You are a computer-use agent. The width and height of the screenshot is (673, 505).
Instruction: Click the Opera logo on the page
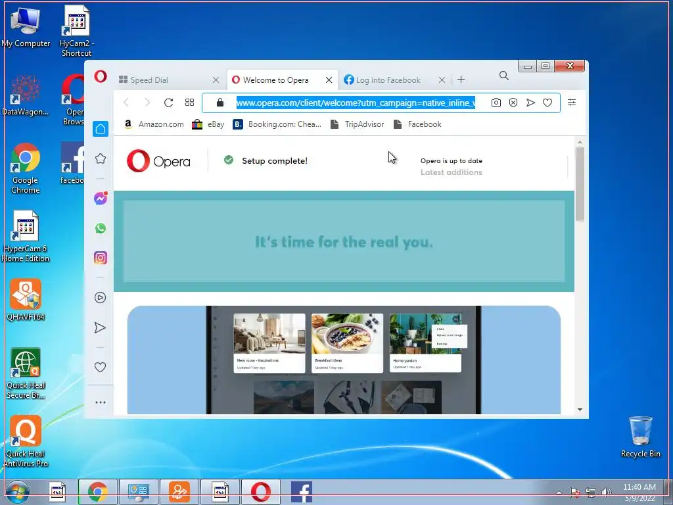[x=158, y=161]
